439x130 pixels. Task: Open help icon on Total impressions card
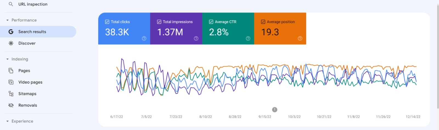pos(196,38)
